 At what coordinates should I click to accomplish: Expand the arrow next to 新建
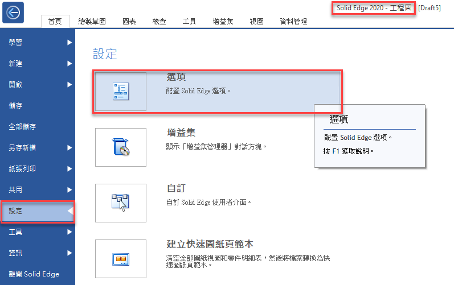click(69, 64)
